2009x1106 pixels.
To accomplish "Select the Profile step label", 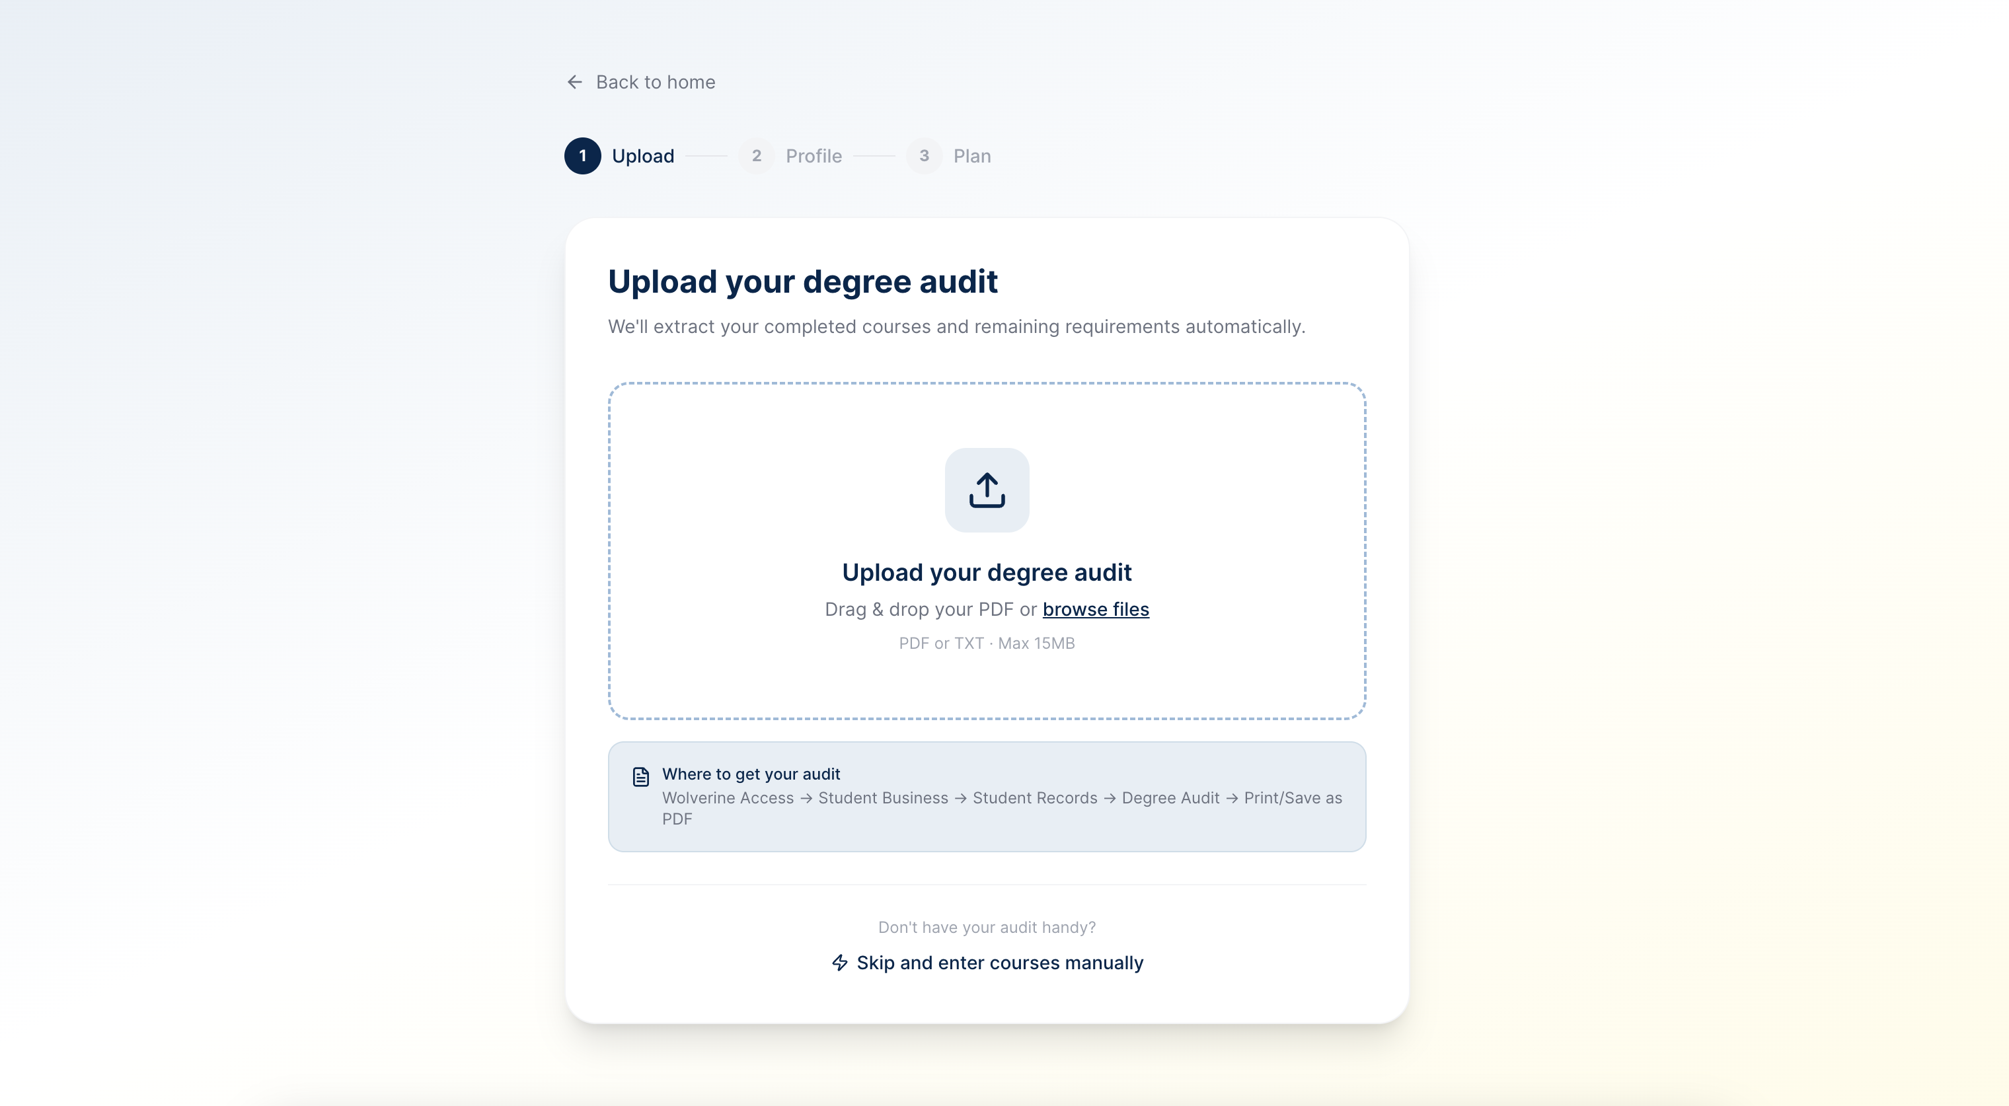I will pyautogui.click(x=814, y=156).
